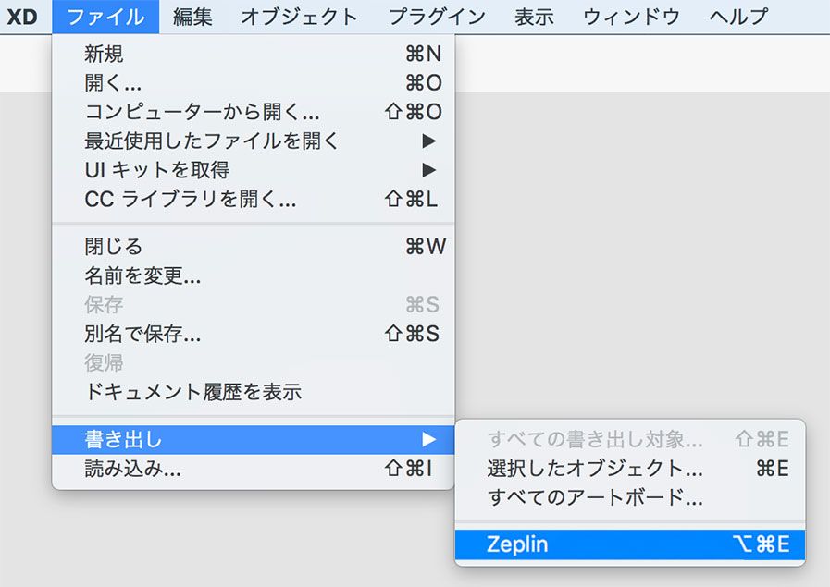Choose 名前を変更... to rename the file
Screen dimensions: 830x587
click(139, 275)
